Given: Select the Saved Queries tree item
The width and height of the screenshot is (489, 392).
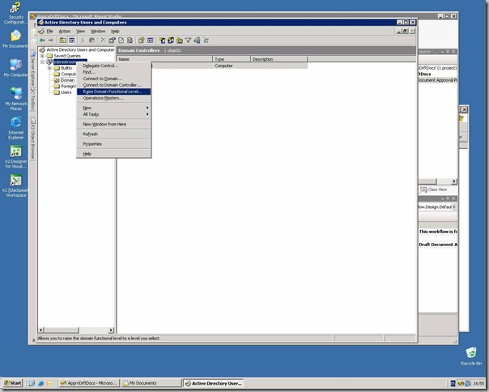Looking at the screenshot, I should (x=64, y=56).
